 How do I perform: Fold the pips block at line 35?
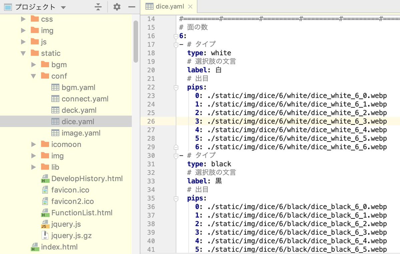[176, 198]
